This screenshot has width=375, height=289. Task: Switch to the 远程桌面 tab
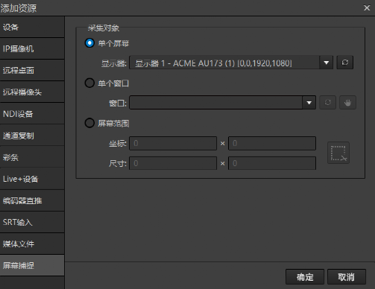pos(32,70)
